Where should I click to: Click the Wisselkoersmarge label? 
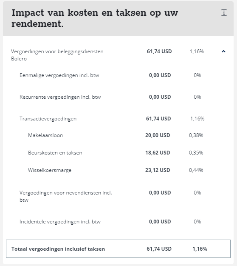[x=50, y=170]
